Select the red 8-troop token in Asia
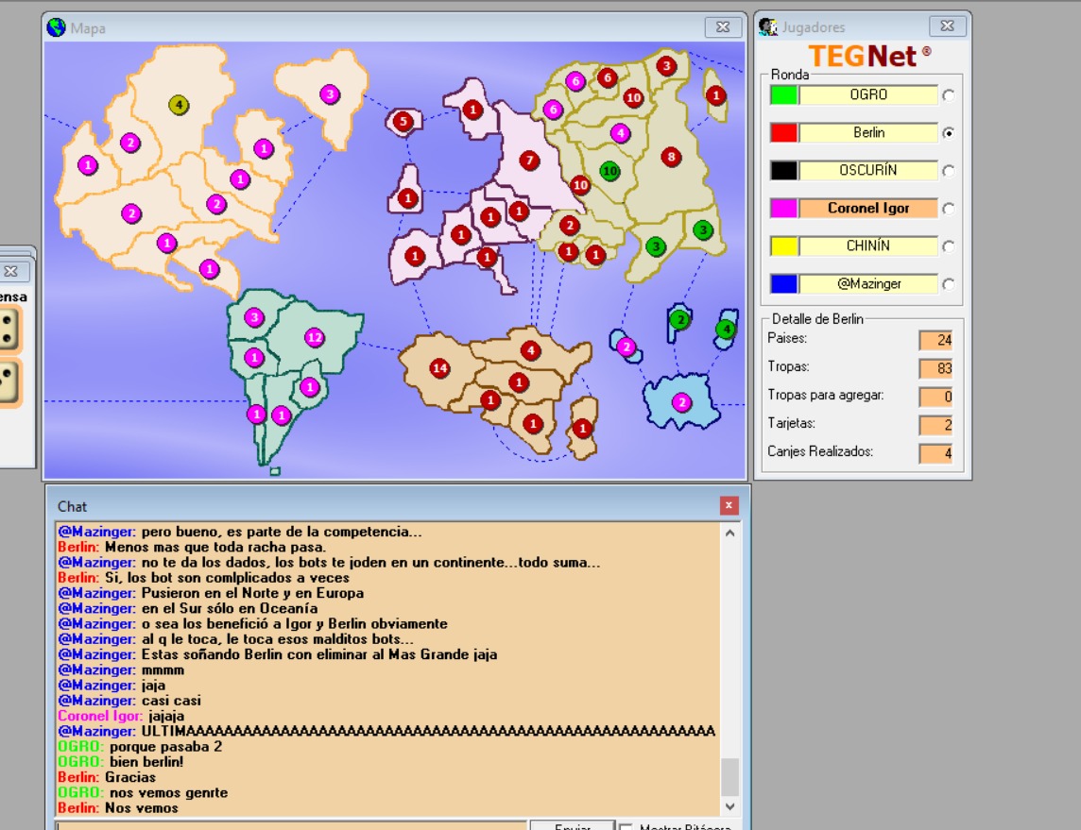This screenshot has height=830, width=1081. (671, 157)
